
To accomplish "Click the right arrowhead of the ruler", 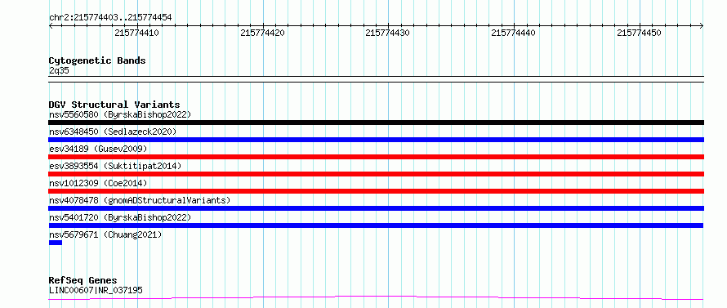I will 702,26.
